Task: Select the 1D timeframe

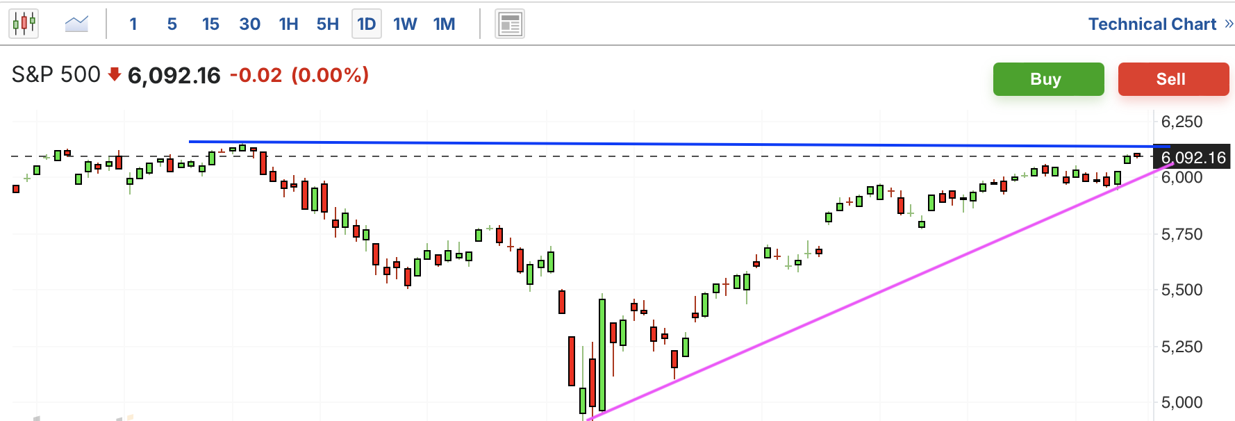Action: (367, 24)
